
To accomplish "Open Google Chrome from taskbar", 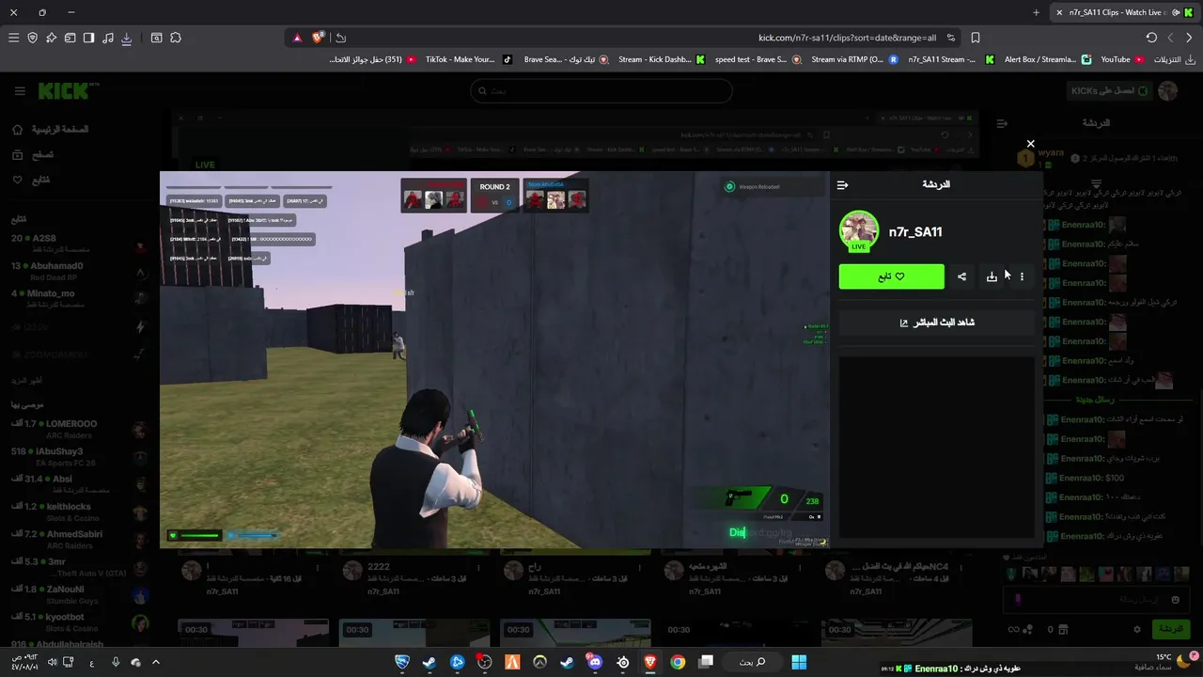I will click(678, 662).
